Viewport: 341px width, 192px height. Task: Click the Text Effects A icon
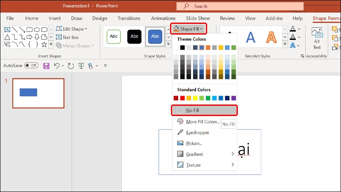tap(293, 45)
